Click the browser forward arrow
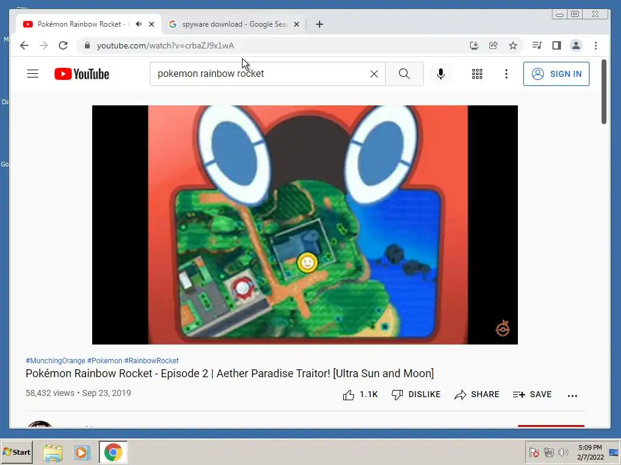The width and height of the screenshot is (621, 465). (44, 45)
